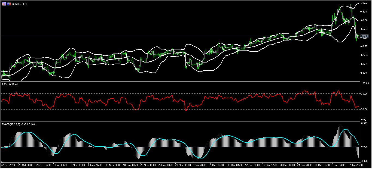
Task: Click the 68.06 level on price axis
Action: (x=364, y=20)
